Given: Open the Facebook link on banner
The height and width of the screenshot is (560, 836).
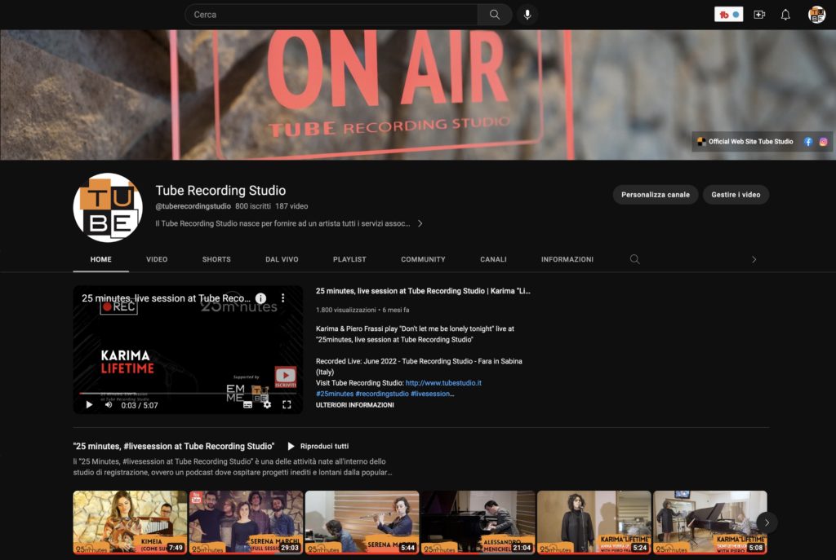Looking at the screenshot, I should coord(808,142).
